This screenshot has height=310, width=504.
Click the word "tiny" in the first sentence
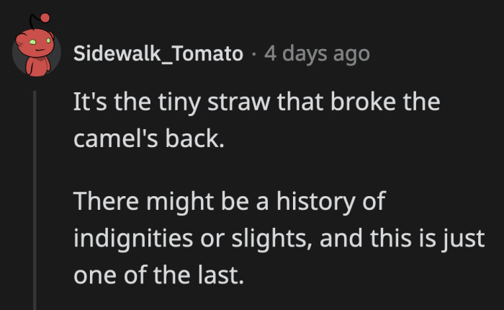point(179,103)
